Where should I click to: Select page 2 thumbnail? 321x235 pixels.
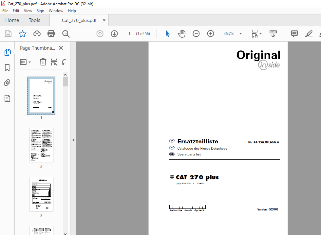tap(41, 145)
